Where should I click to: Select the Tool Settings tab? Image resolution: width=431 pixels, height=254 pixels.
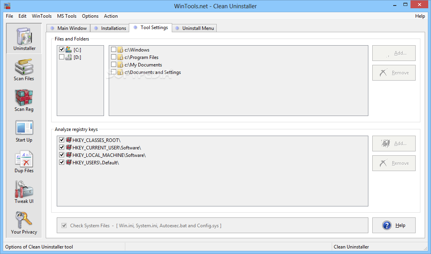tap(150, 28)
